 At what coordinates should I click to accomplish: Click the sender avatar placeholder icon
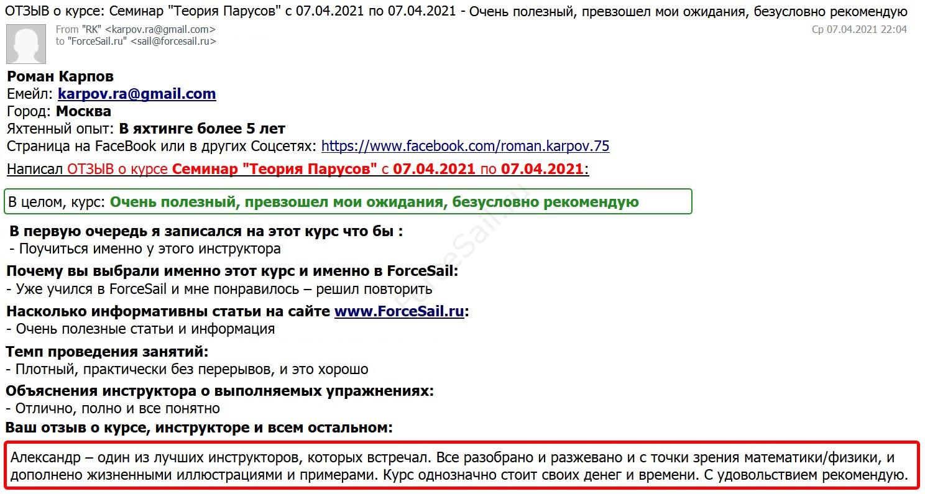point(25,43)
